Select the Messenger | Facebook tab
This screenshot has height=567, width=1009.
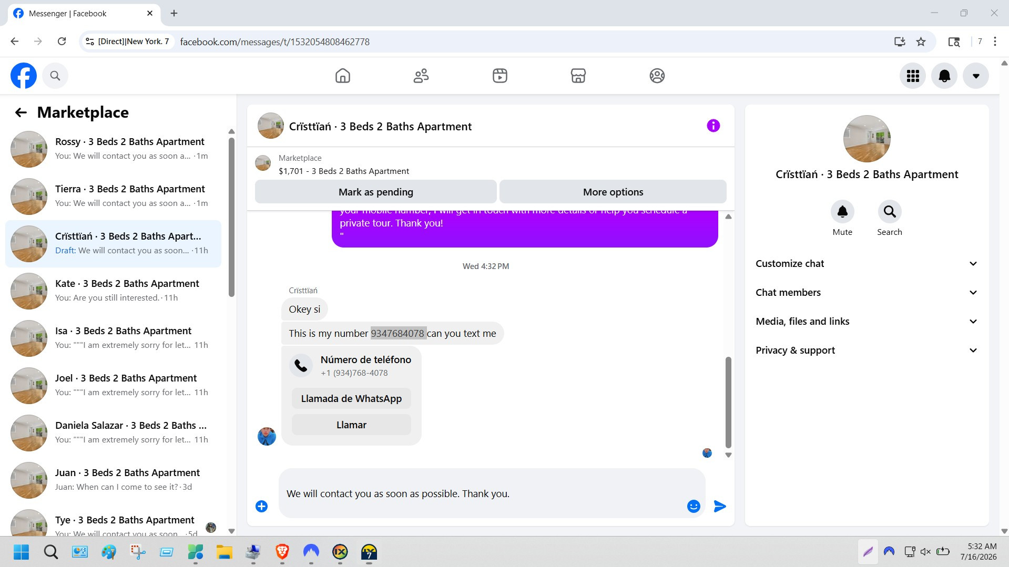pos(83,13)
